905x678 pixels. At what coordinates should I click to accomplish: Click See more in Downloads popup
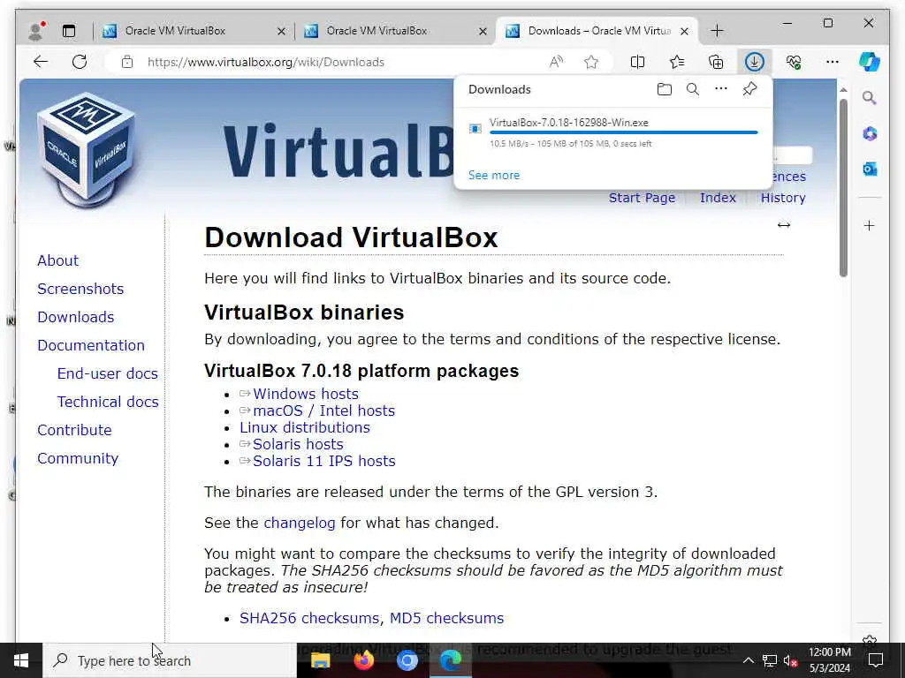[x=493, y=175]
